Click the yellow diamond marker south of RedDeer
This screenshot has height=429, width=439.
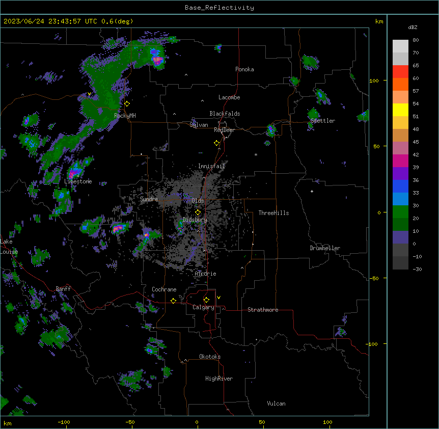(217, 143)
